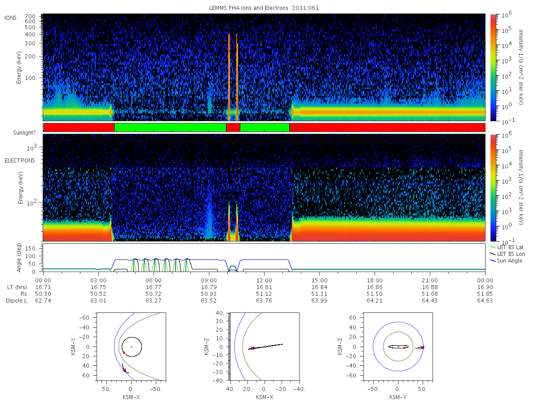Click the short red sunlight segment near 10:00
This screenshot has width=539, height=404.
233,127
